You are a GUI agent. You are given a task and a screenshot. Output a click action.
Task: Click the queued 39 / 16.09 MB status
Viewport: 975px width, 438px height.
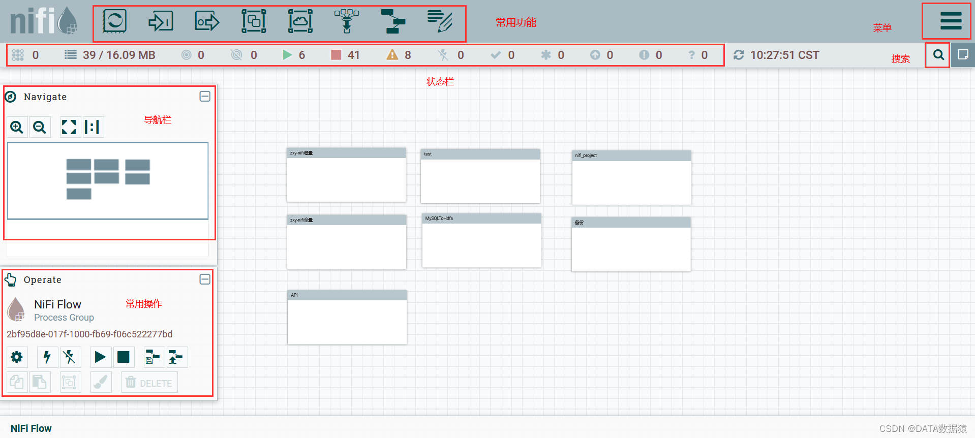(x=110, y=55)
